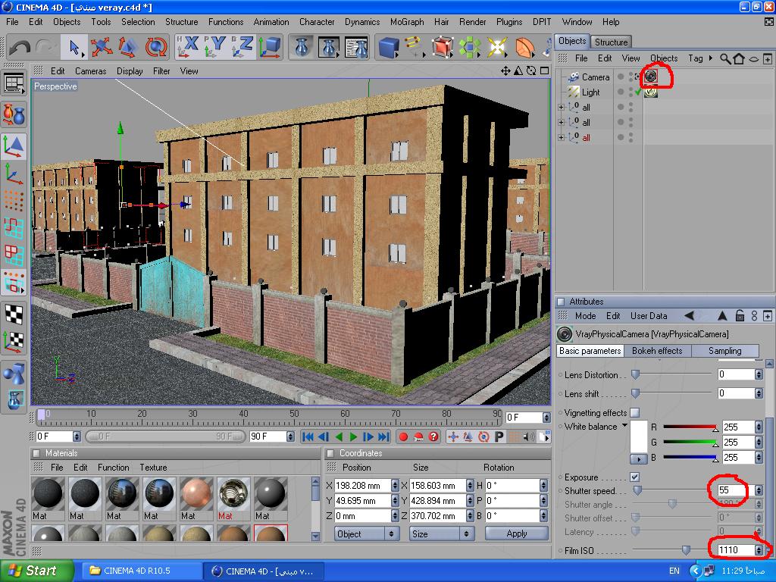Screen dimensions: 776x582
Task: Open White balance preset dropdown
Action: [624, 426]
